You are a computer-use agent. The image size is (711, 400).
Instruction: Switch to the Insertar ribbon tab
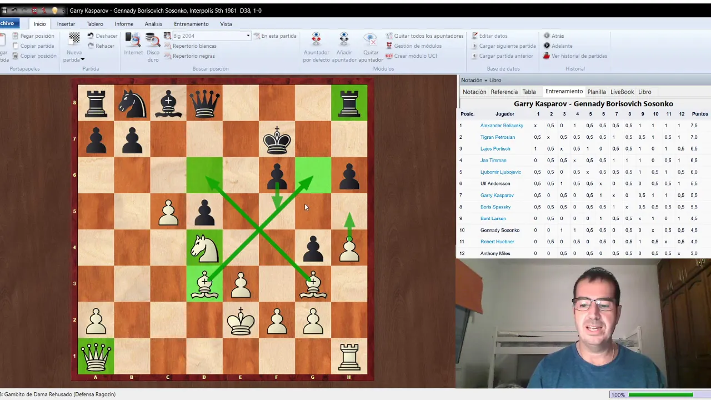tap(66, 24)
